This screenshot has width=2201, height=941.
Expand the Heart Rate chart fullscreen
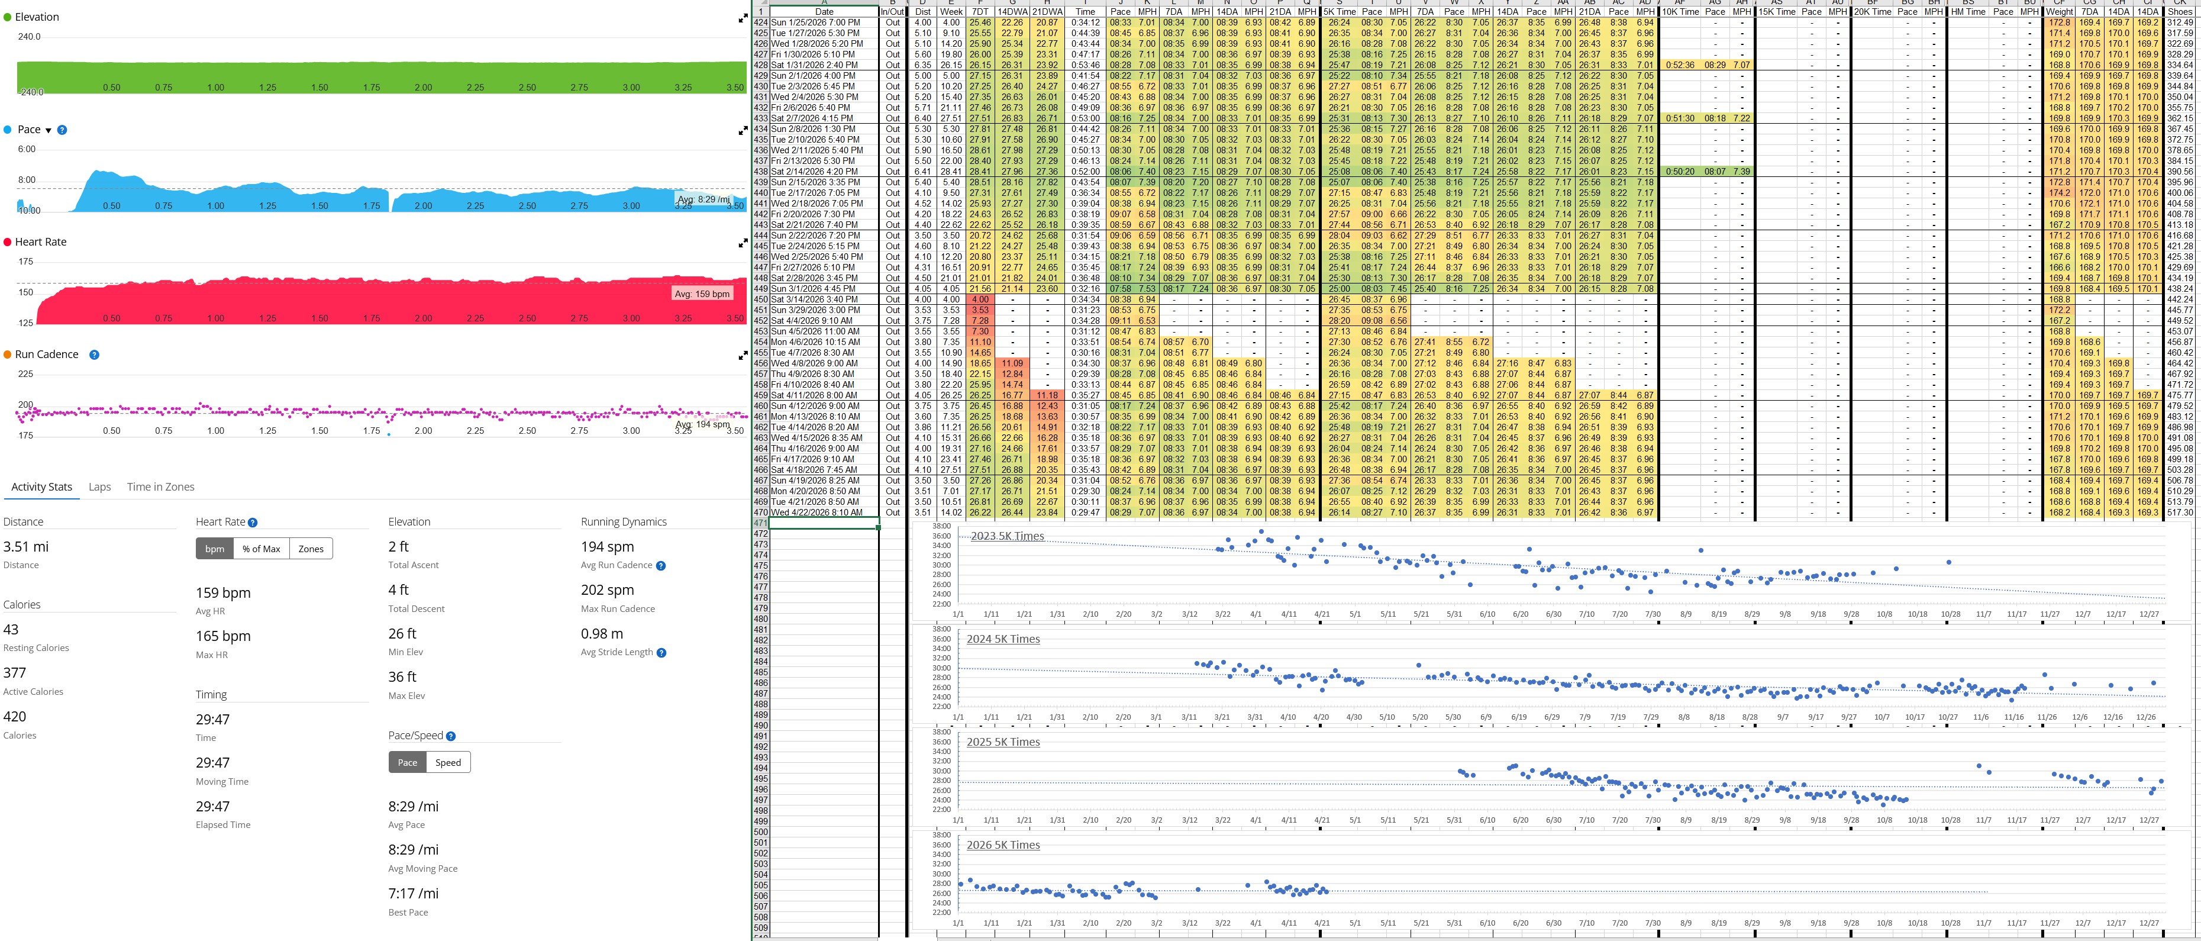point(743,243)
